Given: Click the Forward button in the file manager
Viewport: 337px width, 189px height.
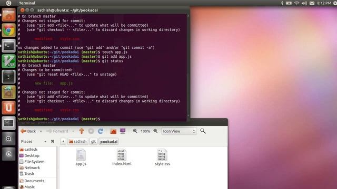Looking at the screenshot, I should [x=57, y=131].
